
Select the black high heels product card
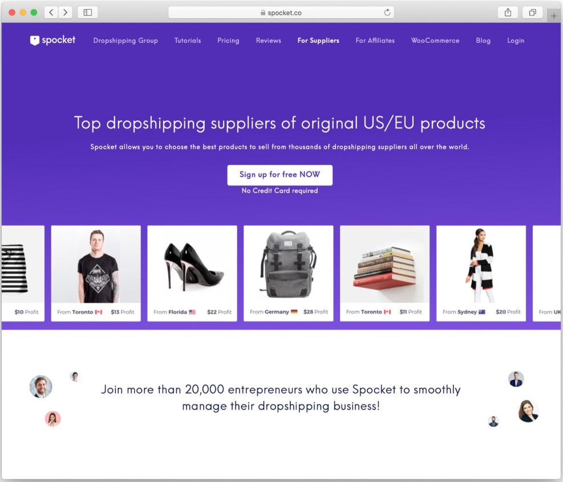(x=192, y=273)
